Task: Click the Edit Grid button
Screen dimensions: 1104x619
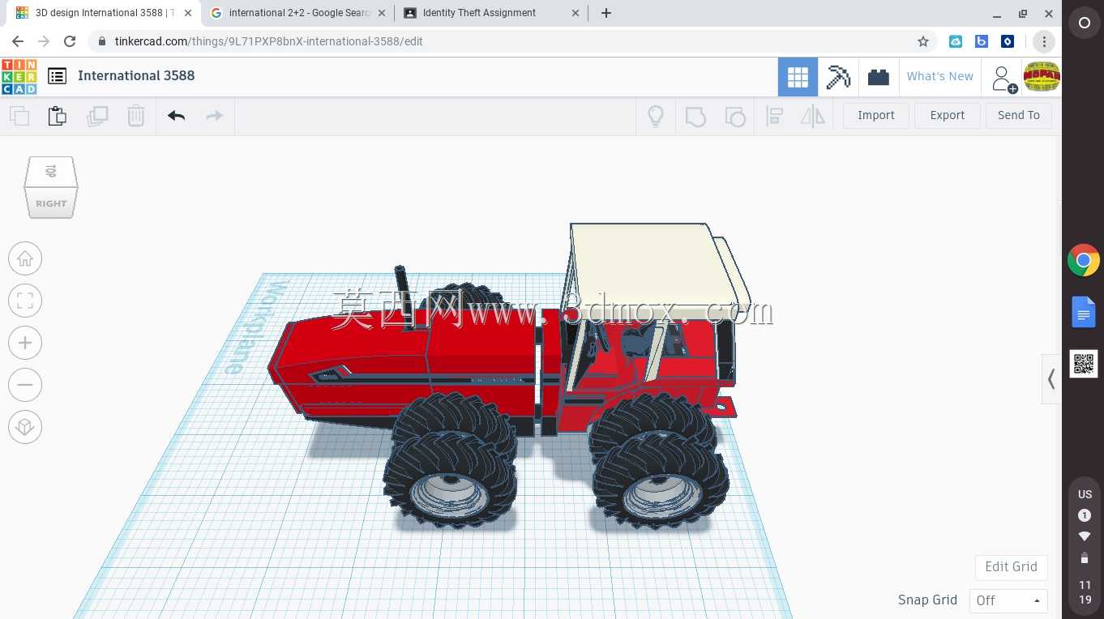Action: click(1011, 567)
